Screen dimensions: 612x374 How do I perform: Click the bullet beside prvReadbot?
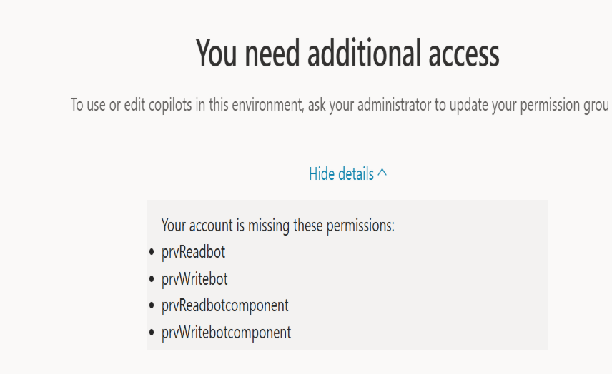tap(152, 253)
